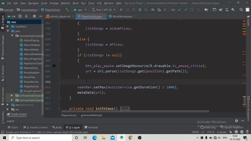Click the Windows search box on the taskbar

click(x=40, y=137)
